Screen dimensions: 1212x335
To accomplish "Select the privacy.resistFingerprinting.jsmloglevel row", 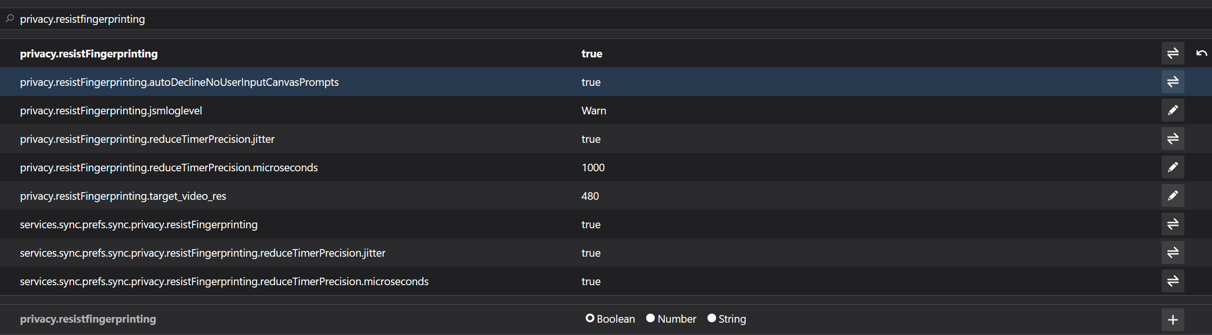I will (x=606, y=110).
